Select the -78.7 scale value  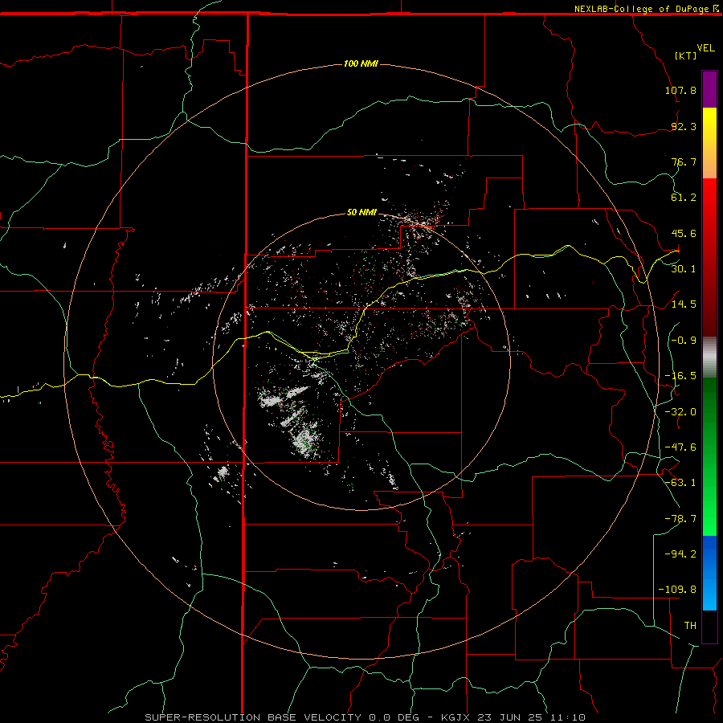[680, 519]
